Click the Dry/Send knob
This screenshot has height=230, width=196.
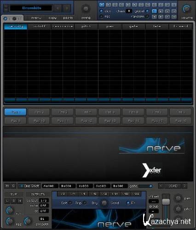click(x=104, y=203)
